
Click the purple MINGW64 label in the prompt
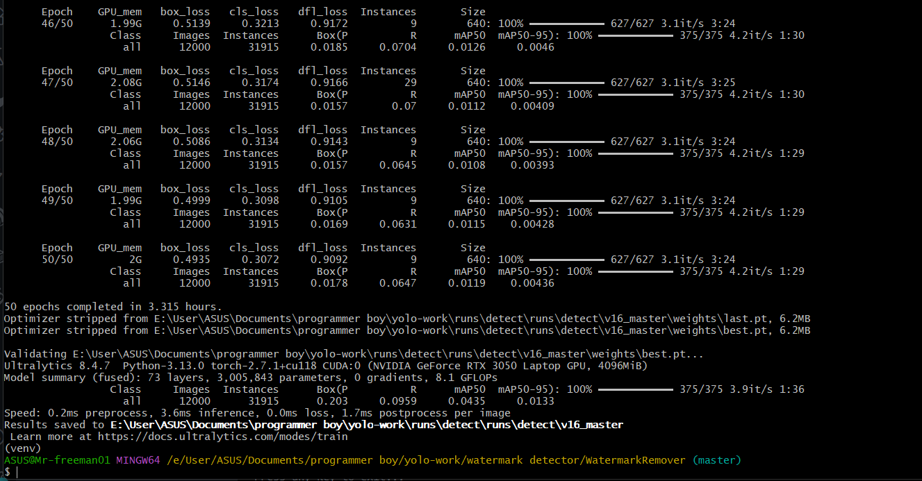pyautogui.click(x=138, y=460)
